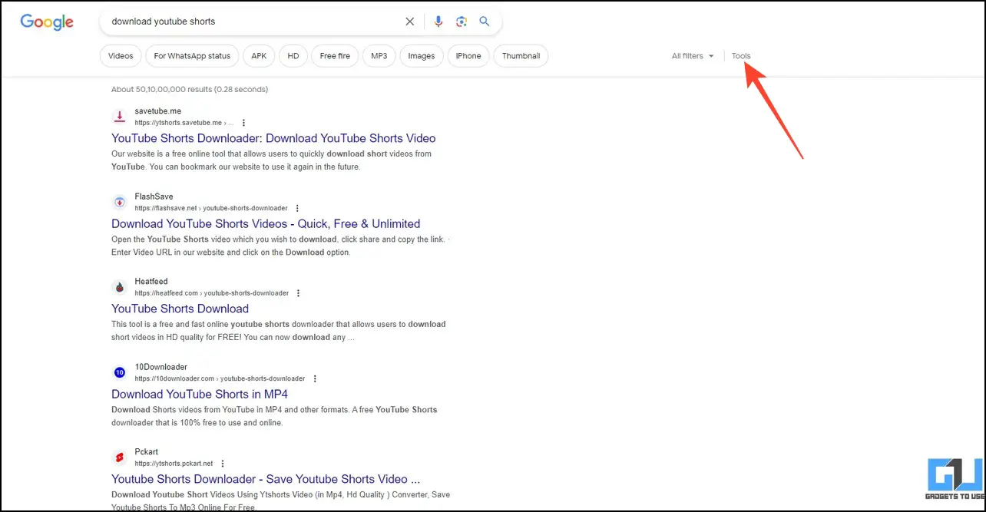Click the ytshorts.pckart.net URL text
The height and width of the screenshot is (512, 986).
(174, 464)
